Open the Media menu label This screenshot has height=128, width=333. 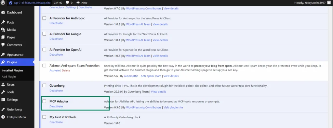point(11,30)
